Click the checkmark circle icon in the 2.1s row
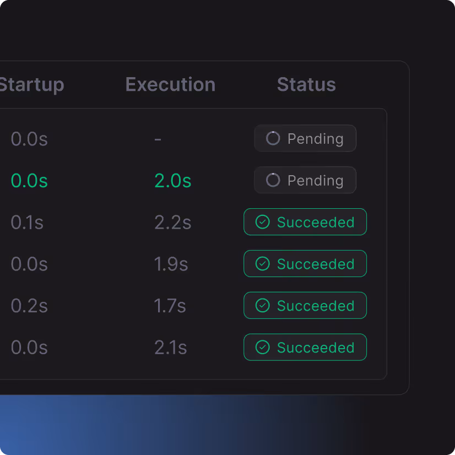The width and height of the screenshot is (455, 455). [262, 348]
